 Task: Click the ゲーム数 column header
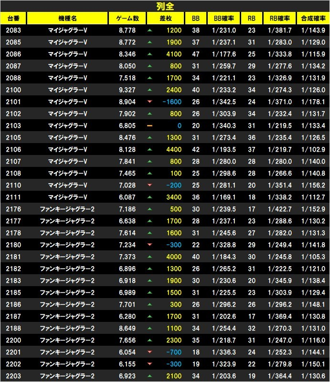[x=127, y=18]
